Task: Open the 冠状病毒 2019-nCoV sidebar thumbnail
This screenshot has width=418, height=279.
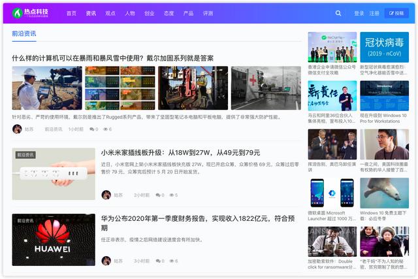Action: pyautogui.click(x=385, y=47)
